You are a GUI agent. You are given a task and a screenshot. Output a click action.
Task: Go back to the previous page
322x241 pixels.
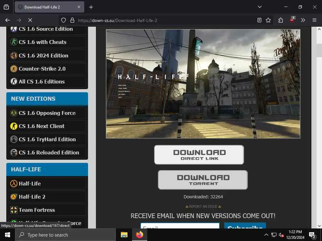coord(8,20)
